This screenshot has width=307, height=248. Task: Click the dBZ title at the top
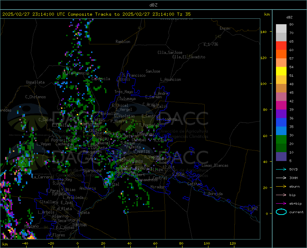click(x=153, y=5)
